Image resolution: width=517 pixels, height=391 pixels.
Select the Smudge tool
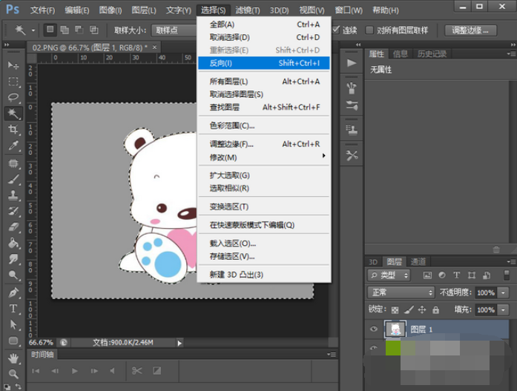pos(13,259)
